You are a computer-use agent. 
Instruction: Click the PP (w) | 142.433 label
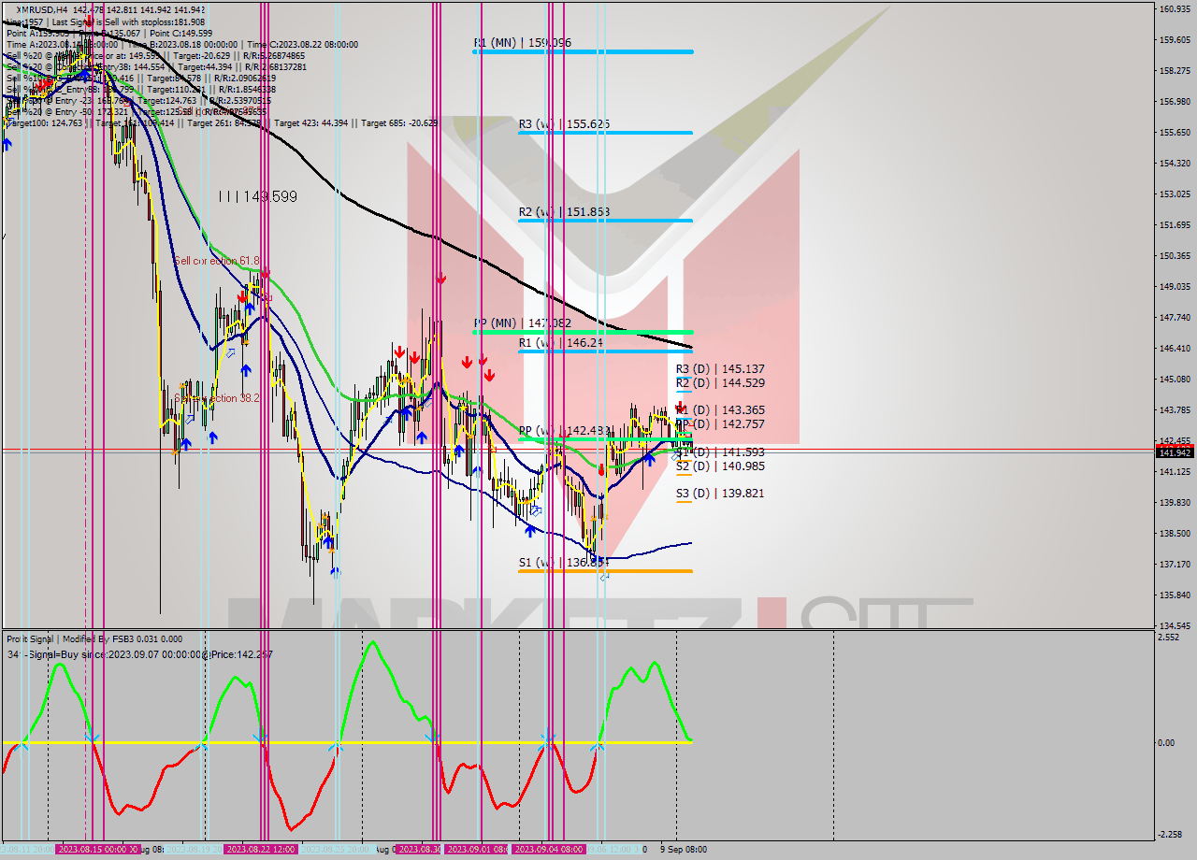tap(565, 431)
